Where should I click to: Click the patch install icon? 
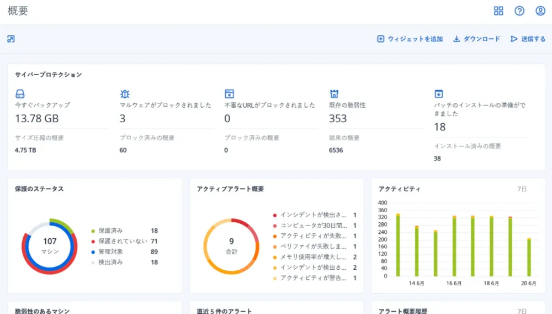point(439,94)
